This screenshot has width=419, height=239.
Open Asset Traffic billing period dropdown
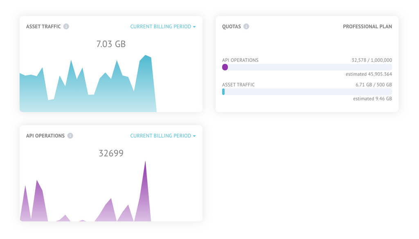click(163, 27)
